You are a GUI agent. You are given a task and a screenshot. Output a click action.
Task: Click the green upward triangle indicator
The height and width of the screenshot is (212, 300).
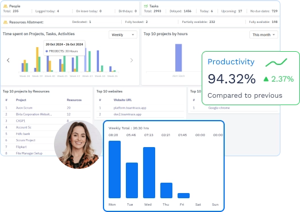pyautogui.click(x=266, y=79)
